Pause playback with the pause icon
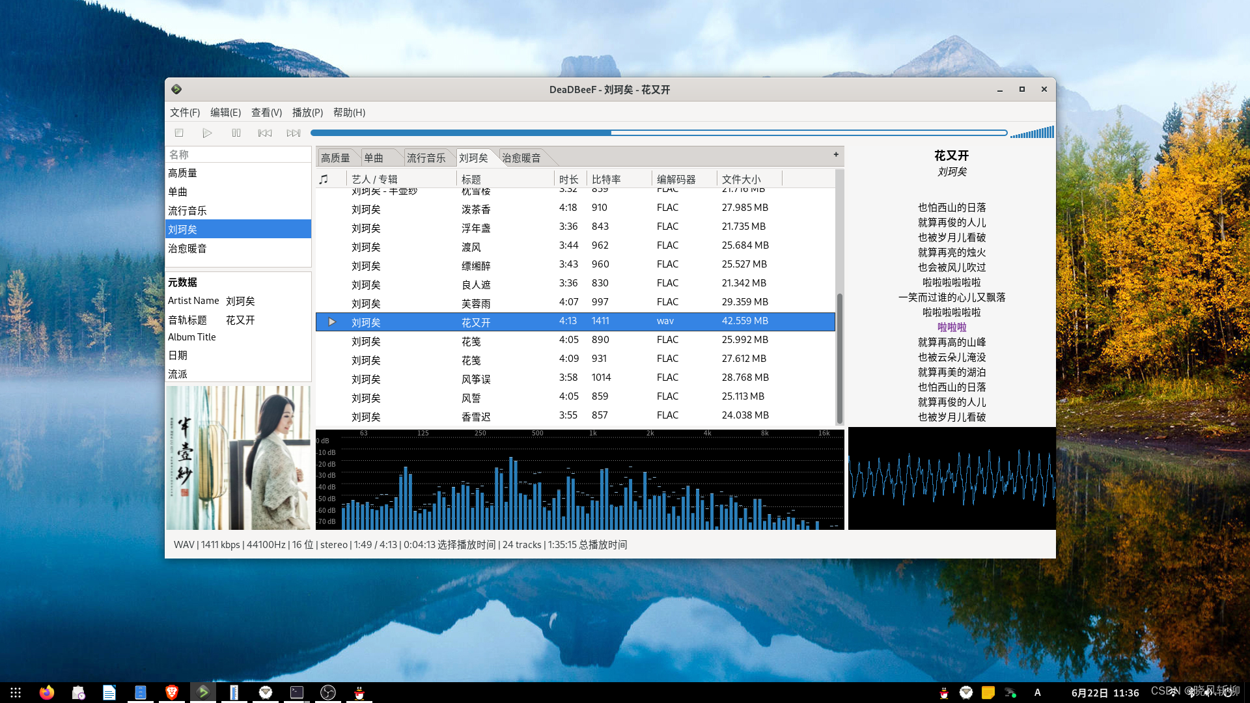1250x703 pixels. 236,133
